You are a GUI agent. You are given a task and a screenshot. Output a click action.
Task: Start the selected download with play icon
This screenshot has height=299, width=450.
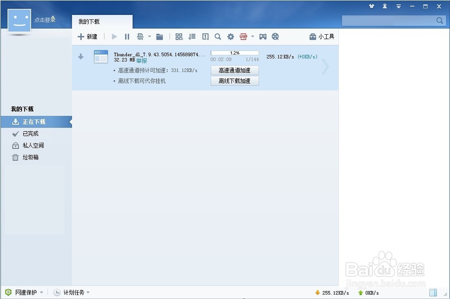[114, 37]
